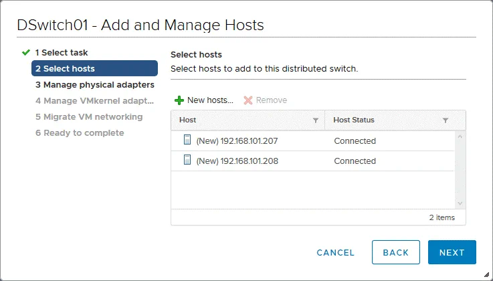Select step 2 Select hosts
493x281 pixels.
tap(65, 68)
